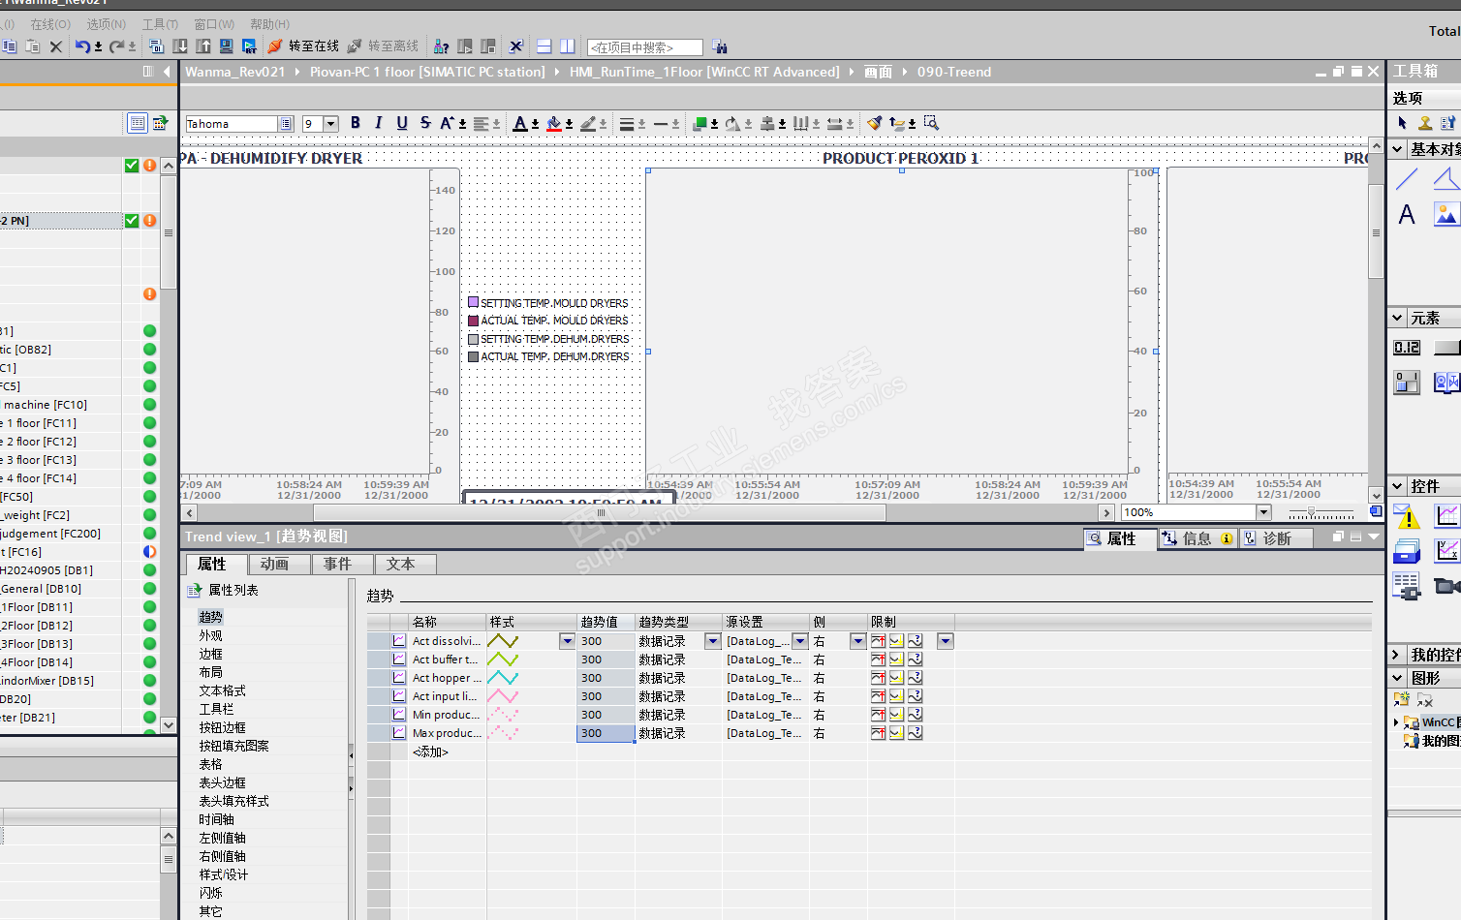
Task: Select the Recipe view control icon
Action: pyautogui.click(x=1407, y=586)
